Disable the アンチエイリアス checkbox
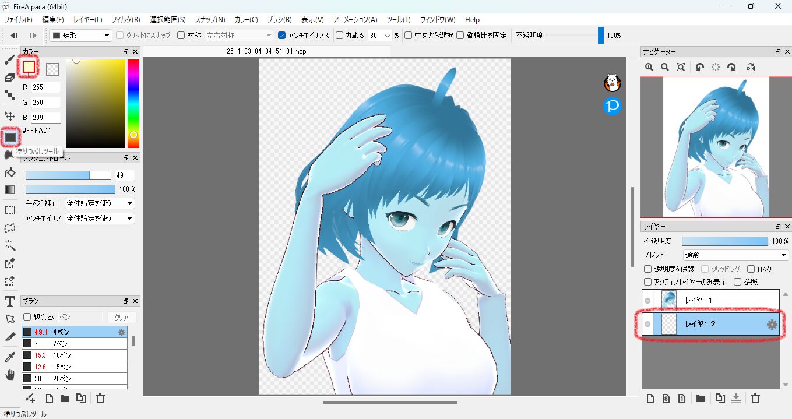This screenshot has height=419, width=792. [282, 36]
